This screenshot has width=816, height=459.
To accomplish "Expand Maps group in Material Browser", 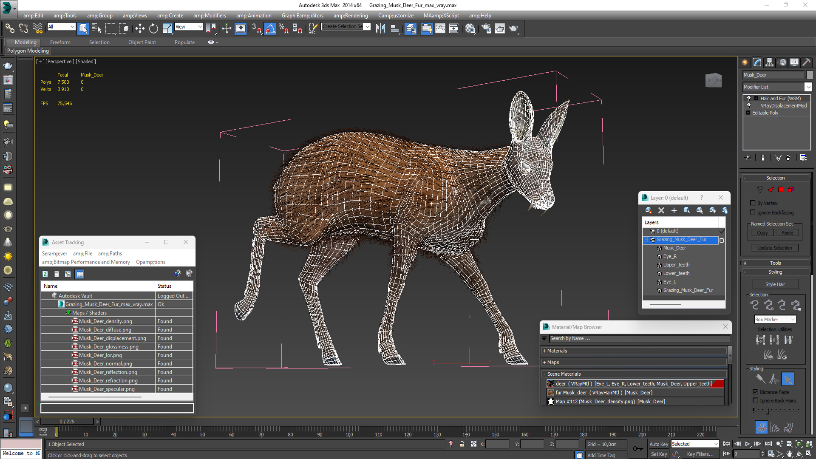I will coord(544,363).
